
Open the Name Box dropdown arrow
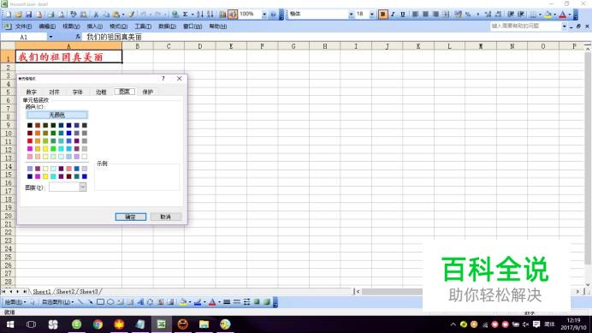50,37
